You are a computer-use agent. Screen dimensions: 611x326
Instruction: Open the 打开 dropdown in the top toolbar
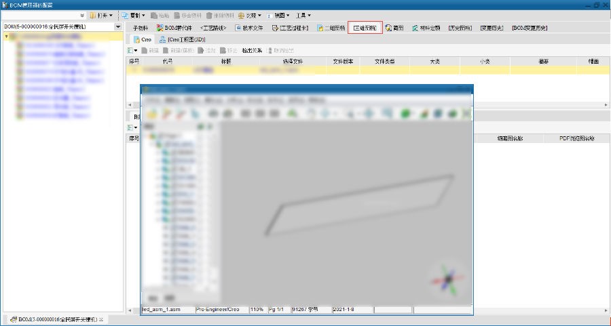(101, 15)
